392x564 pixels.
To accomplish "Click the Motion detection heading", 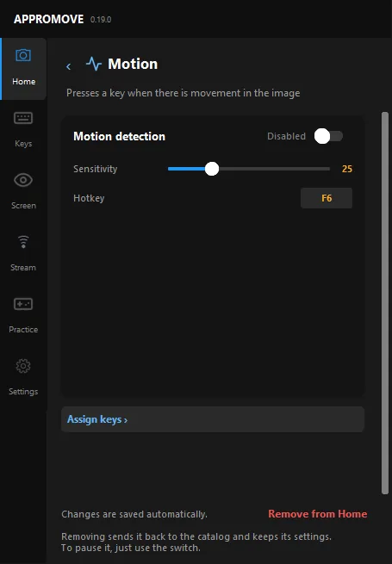I will tap(119, 136).
